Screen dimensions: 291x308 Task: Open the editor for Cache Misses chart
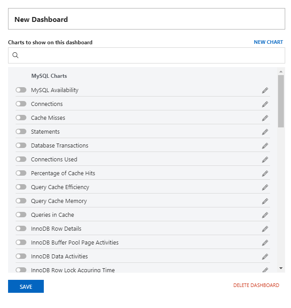pos(265,118)
